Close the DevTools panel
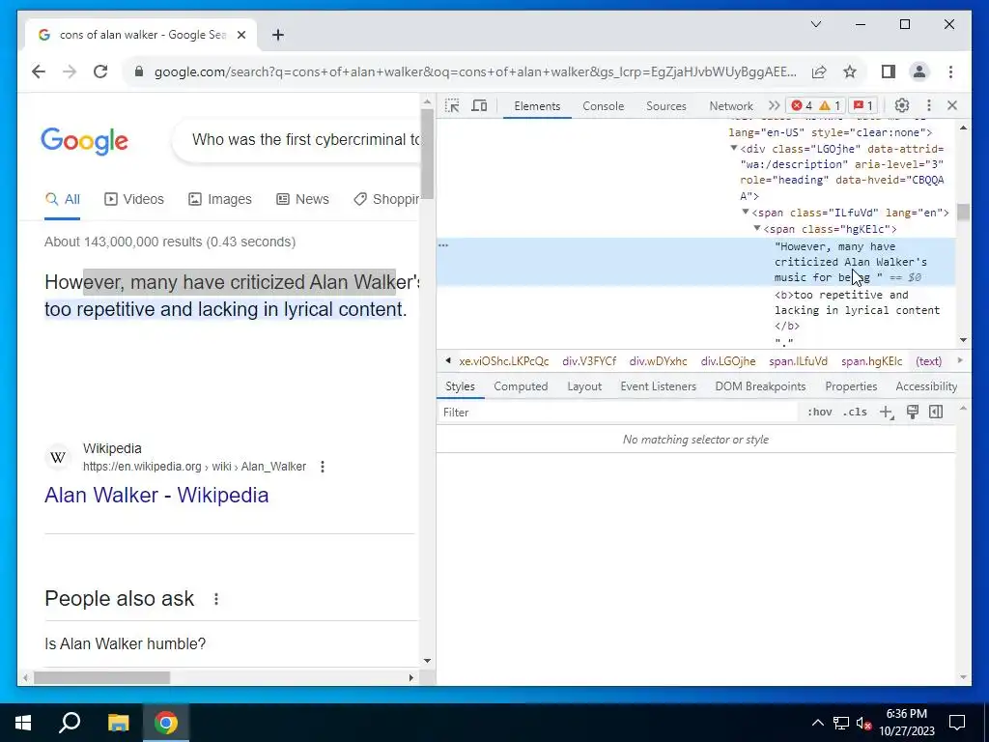 [x=951, y=105]
